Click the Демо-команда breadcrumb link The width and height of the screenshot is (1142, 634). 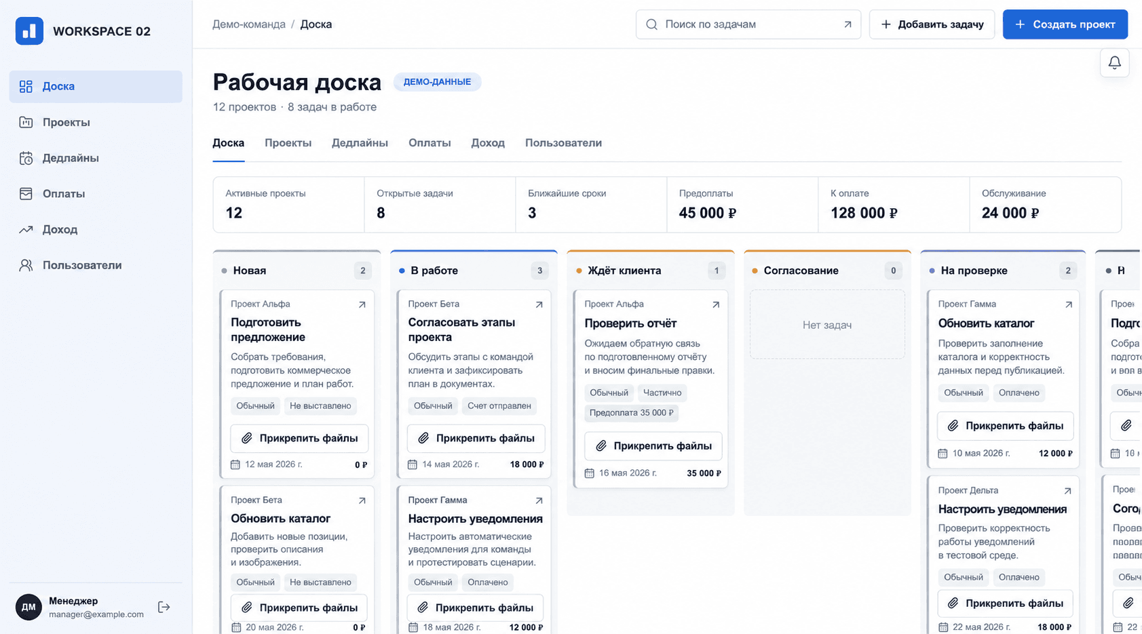tap(249, 24)
